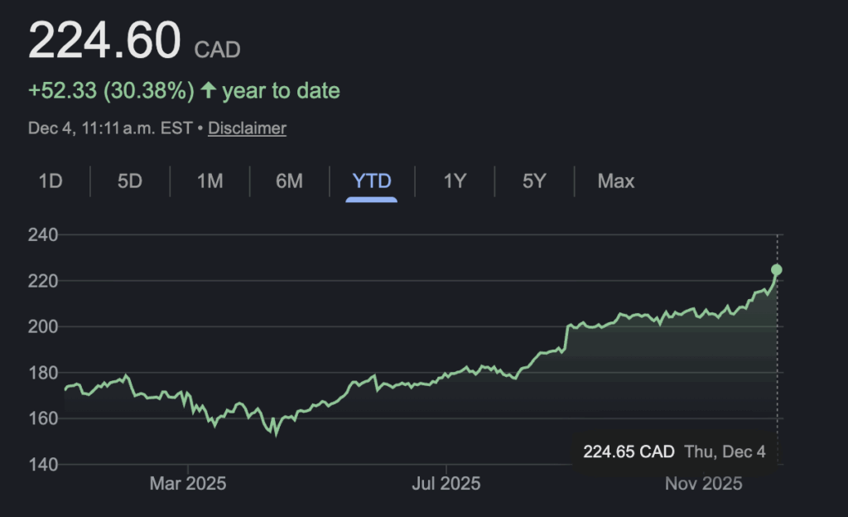Select the Max range tab

[616, 181]
